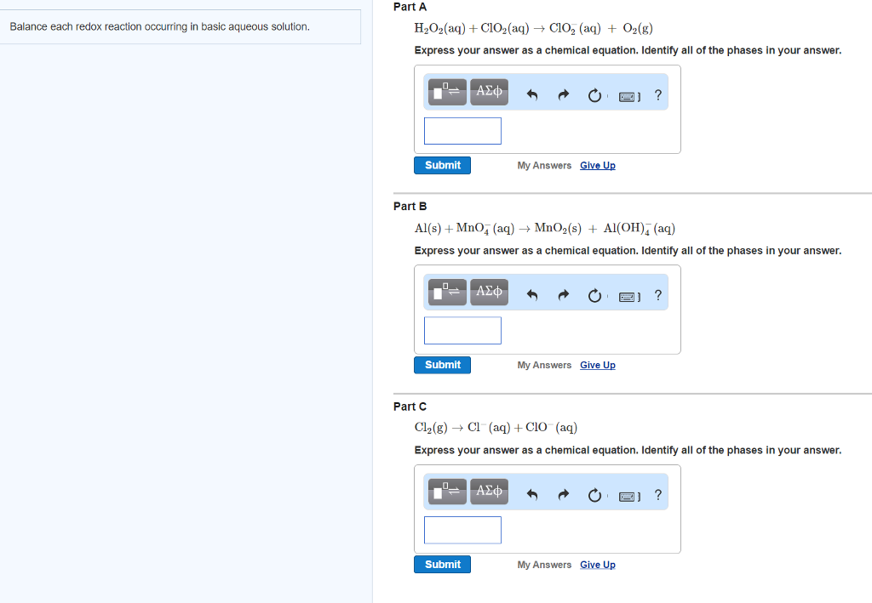Click the help question mark in Part B
872x603 pixels.
(657, 295)
